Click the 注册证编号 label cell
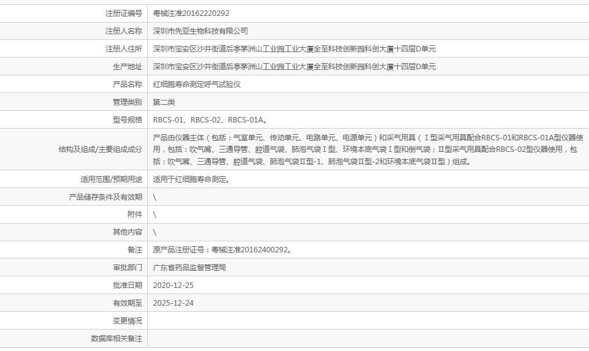Screen dimensions: 589x351 124,13
